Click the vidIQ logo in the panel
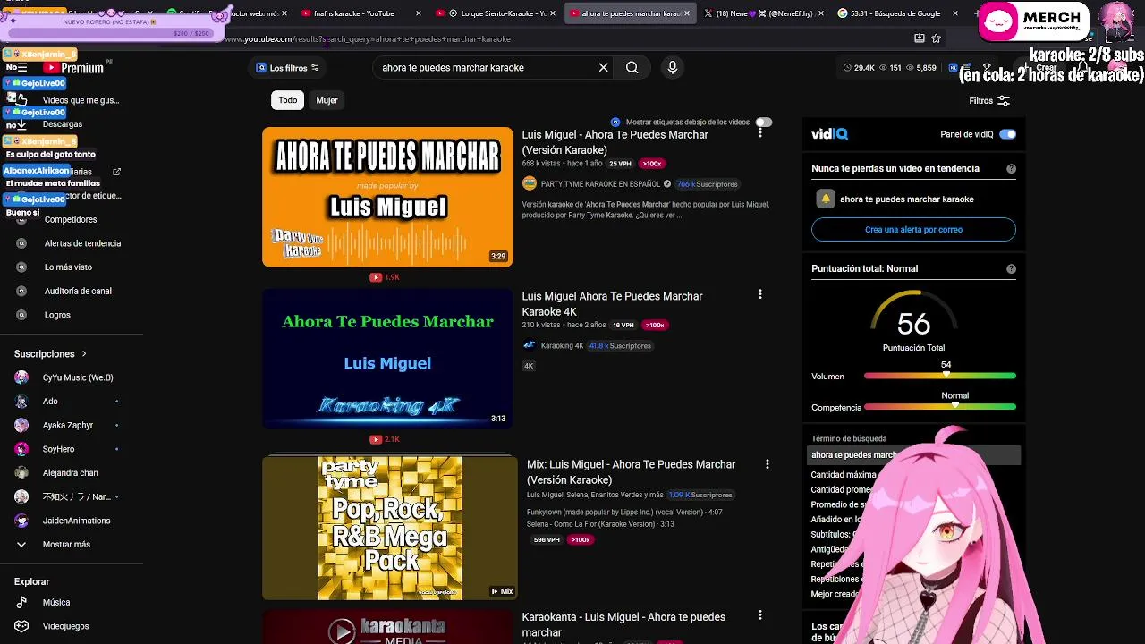The image size is (1145, 644). tap(829, 134)
